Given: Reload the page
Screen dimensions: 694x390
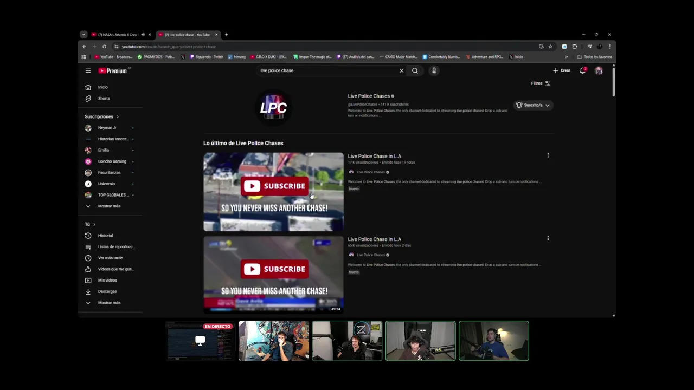Looking at the screenshot, I should point(104,47).
